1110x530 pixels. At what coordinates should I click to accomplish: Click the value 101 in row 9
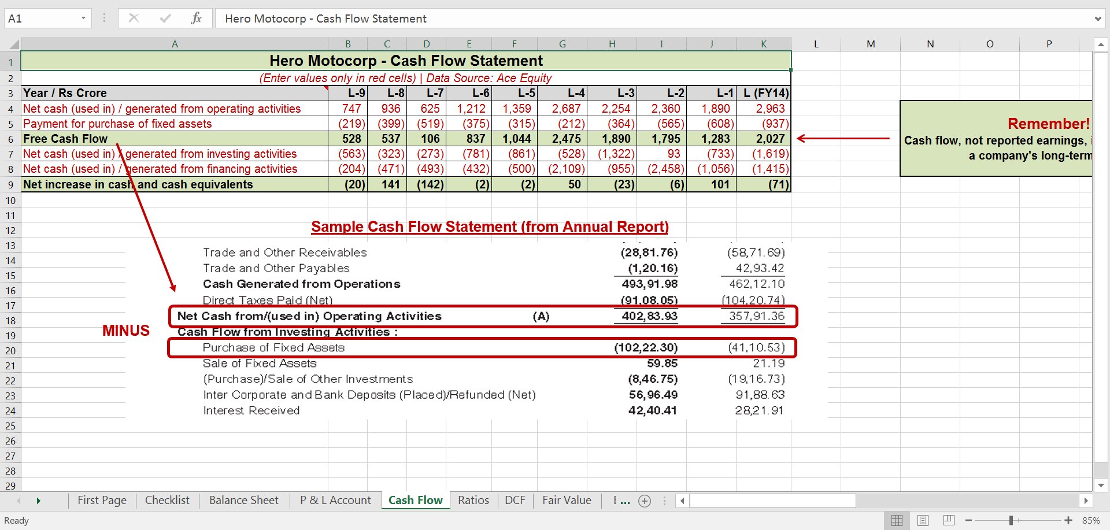[x=711, y=184]
